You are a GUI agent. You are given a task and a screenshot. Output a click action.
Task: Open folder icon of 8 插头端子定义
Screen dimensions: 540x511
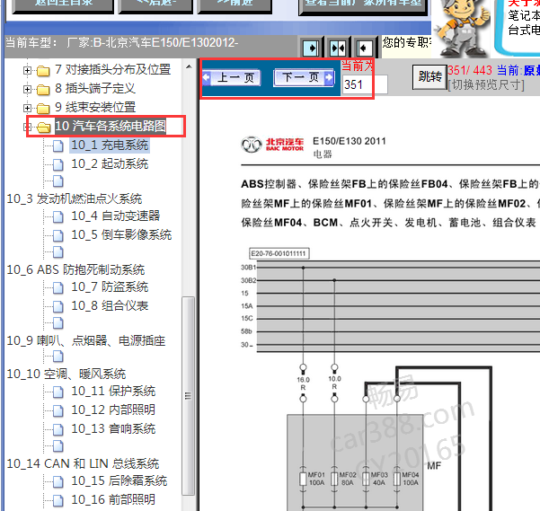[43, 90]
